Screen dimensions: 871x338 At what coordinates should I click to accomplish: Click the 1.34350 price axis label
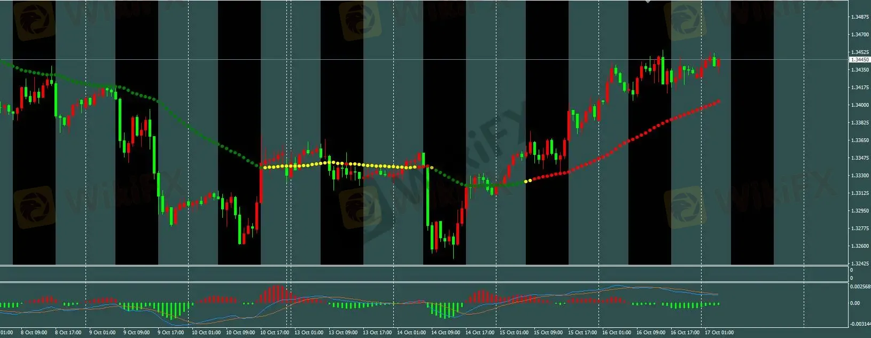tap(860, 70)
